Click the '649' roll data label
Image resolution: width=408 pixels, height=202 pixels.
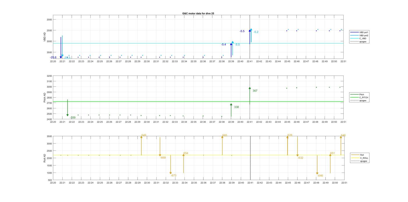click(144, 135)
